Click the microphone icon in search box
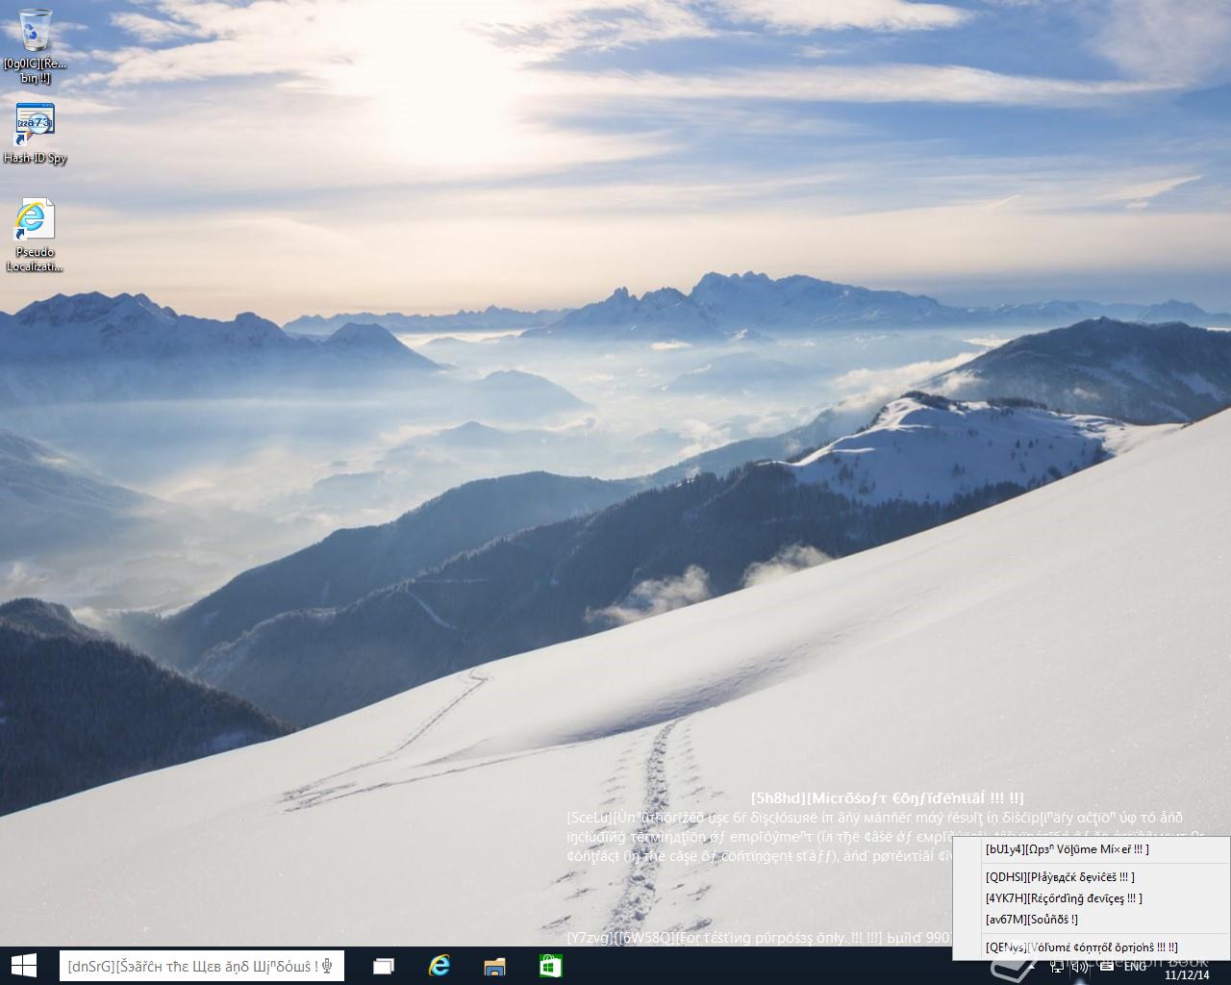This screenshot has width=1231, height=985. coord(328,966)
